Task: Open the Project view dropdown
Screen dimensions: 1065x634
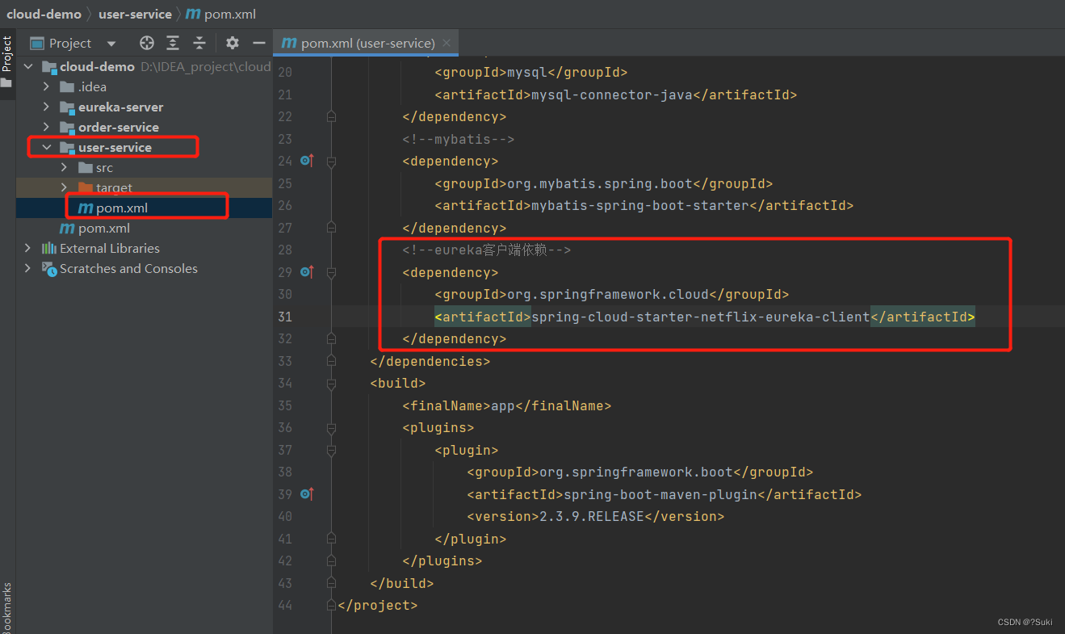Action: pos(111,44)
